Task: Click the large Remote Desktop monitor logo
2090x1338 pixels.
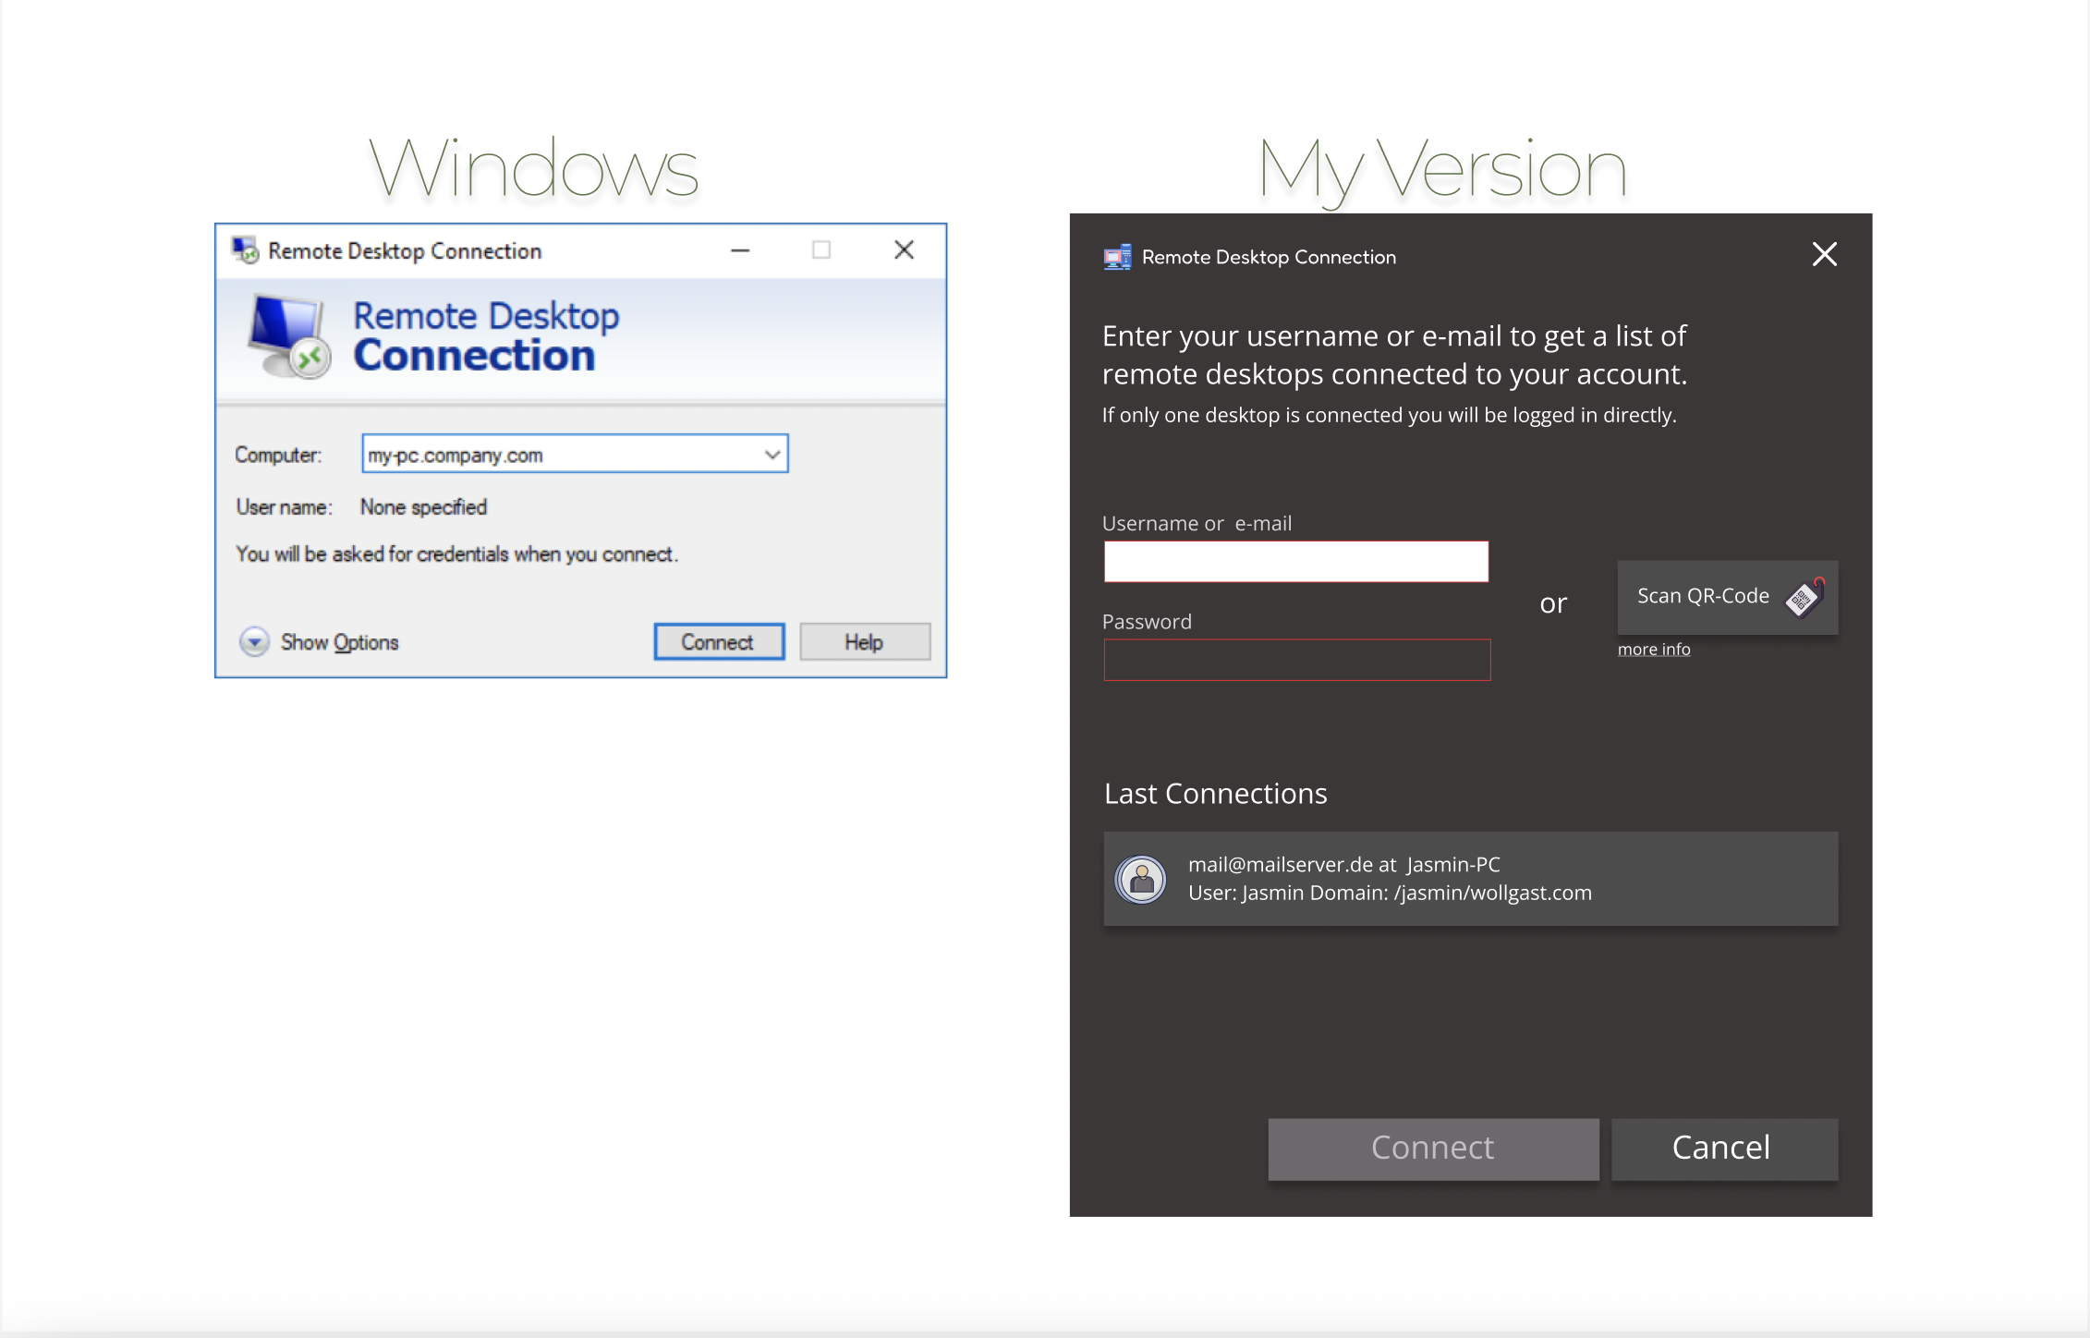Action: [x=289, y=336]
